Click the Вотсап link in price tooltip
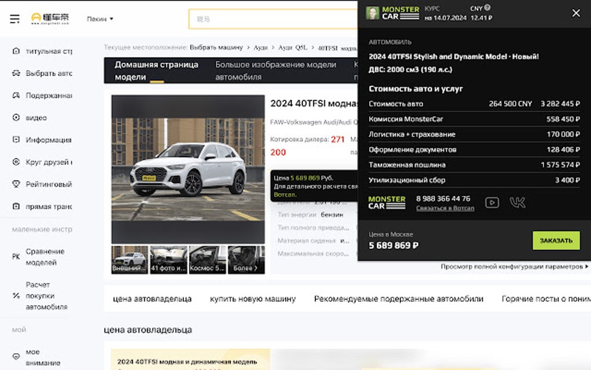 pos(285,195)
